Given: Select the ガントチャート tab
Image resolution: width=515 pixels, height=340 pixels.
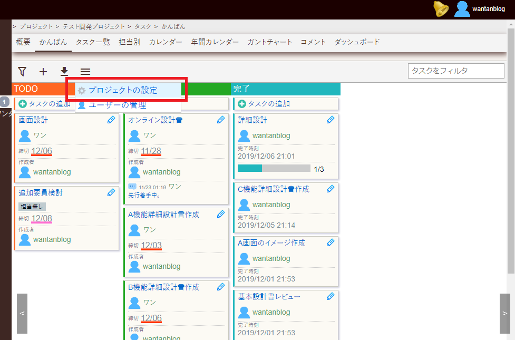Looking at the screenshot, I should coord(269,42).
